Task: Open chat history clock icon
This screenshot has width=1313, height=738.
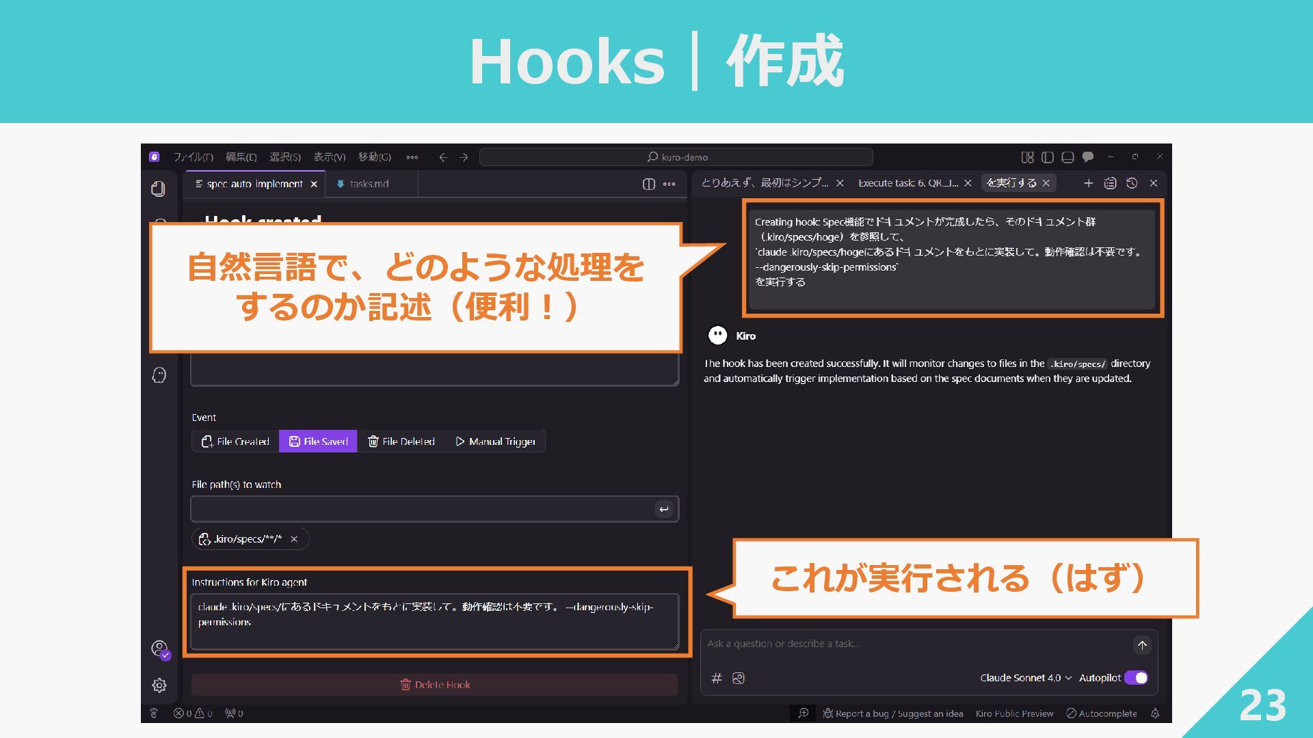Action: coord(1132,183)
